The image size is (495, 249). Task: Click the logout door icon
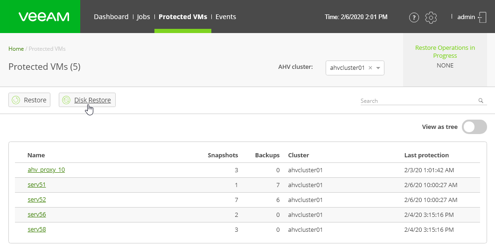coord(482,17)
